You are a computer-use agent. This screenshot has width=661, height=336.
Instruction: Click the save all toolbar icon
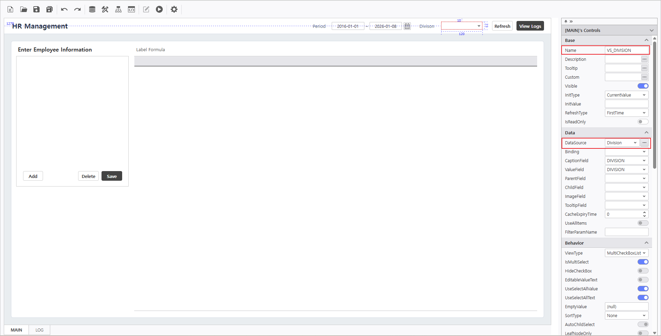[50, 9]
